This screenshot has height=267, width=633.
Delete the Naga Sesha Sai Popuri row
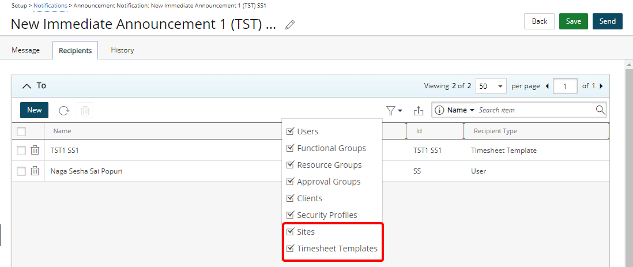pos(35,171)
